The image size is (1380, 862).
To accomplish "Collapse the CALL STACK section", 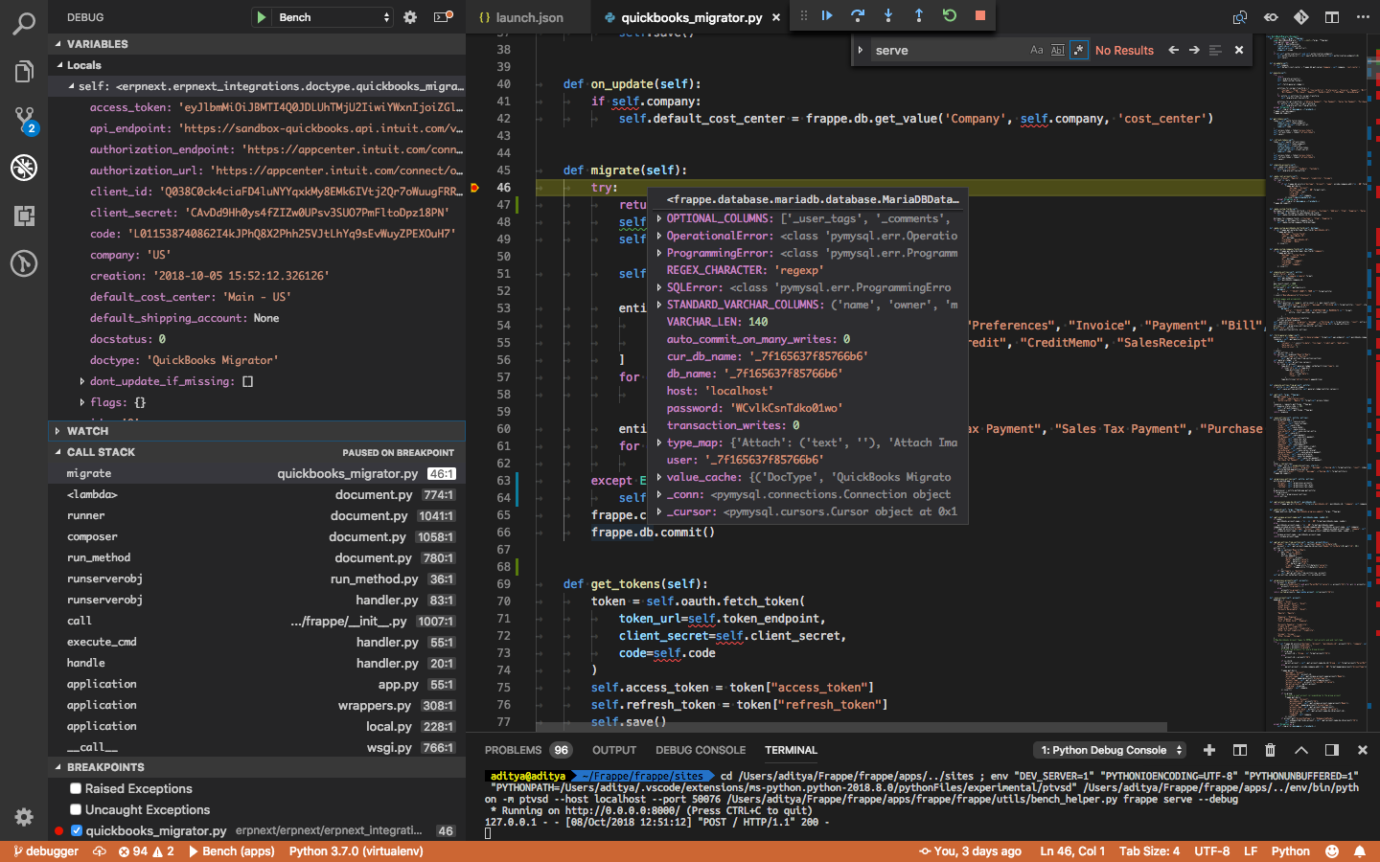I will (257, 452).
